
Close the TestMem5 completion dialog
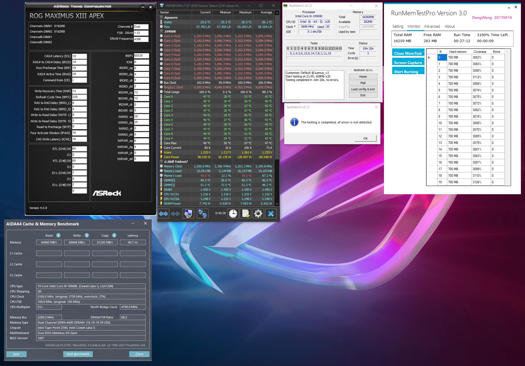click(376, 107)
